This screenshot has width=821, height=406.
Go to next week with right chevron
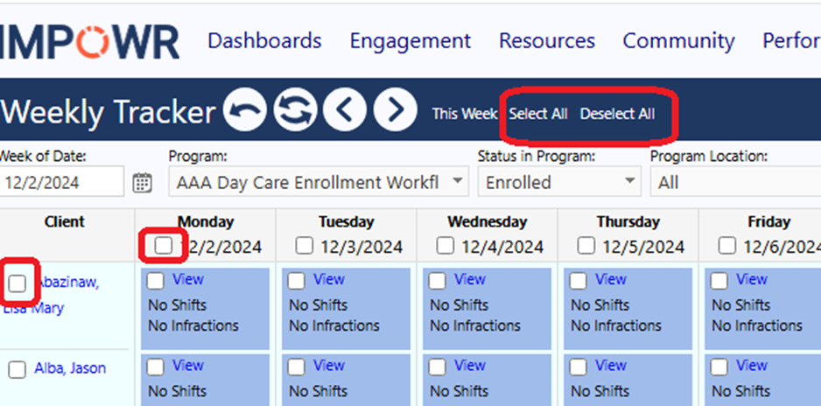pyautogui.click(x=396, y=110)
